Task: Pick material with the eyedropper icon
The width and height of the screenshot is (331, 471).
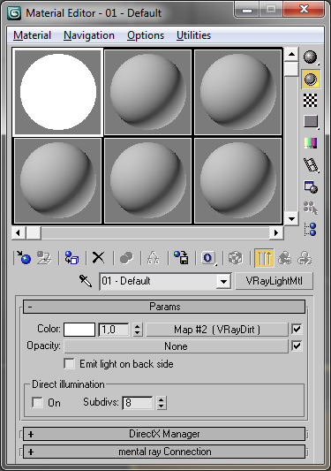Action: 86,281
